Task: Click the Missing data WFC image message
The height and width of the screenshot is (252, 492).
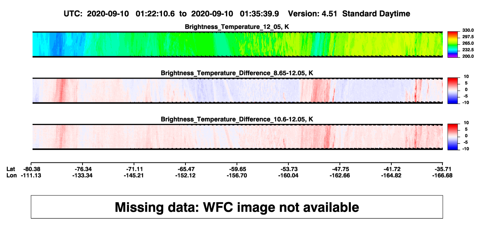Action: pyautogui.click(x=237, y=207)
